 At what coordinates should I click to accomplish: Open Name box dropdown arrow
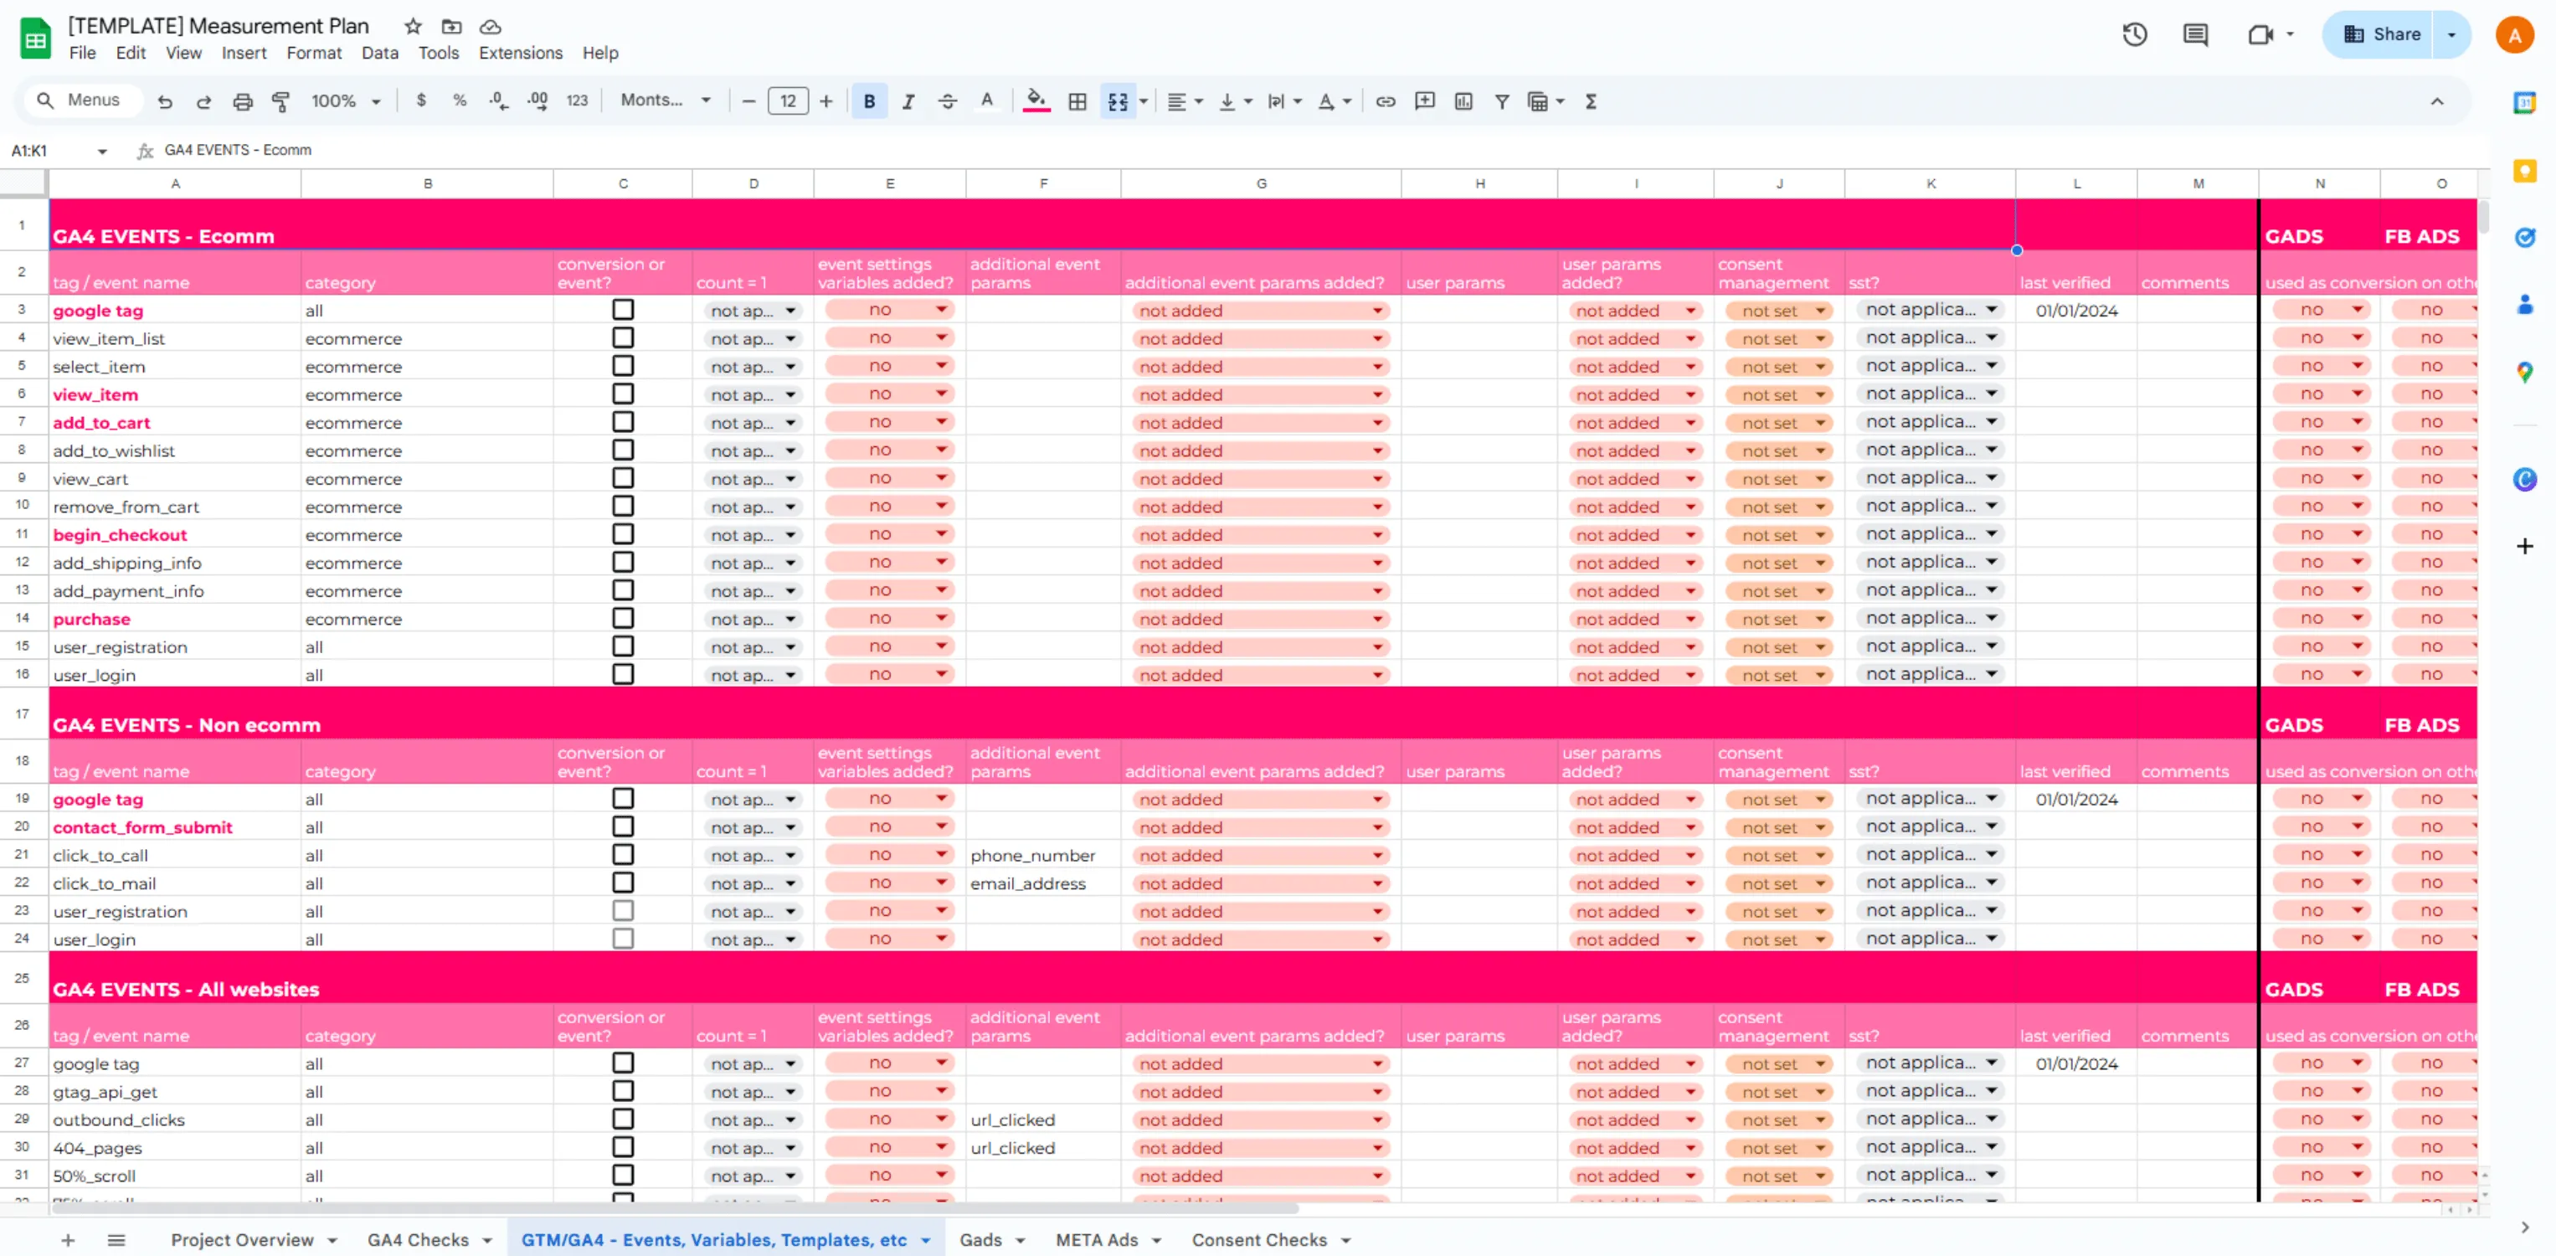click(x=102, y=151)
